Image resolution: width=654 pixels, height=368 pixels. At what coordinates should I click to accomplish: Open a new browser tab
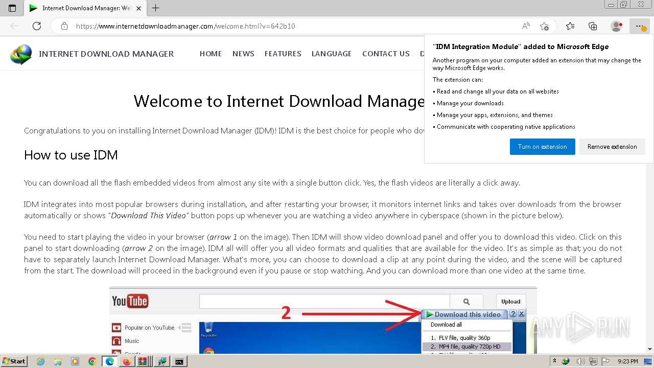(x=156, y=8)
